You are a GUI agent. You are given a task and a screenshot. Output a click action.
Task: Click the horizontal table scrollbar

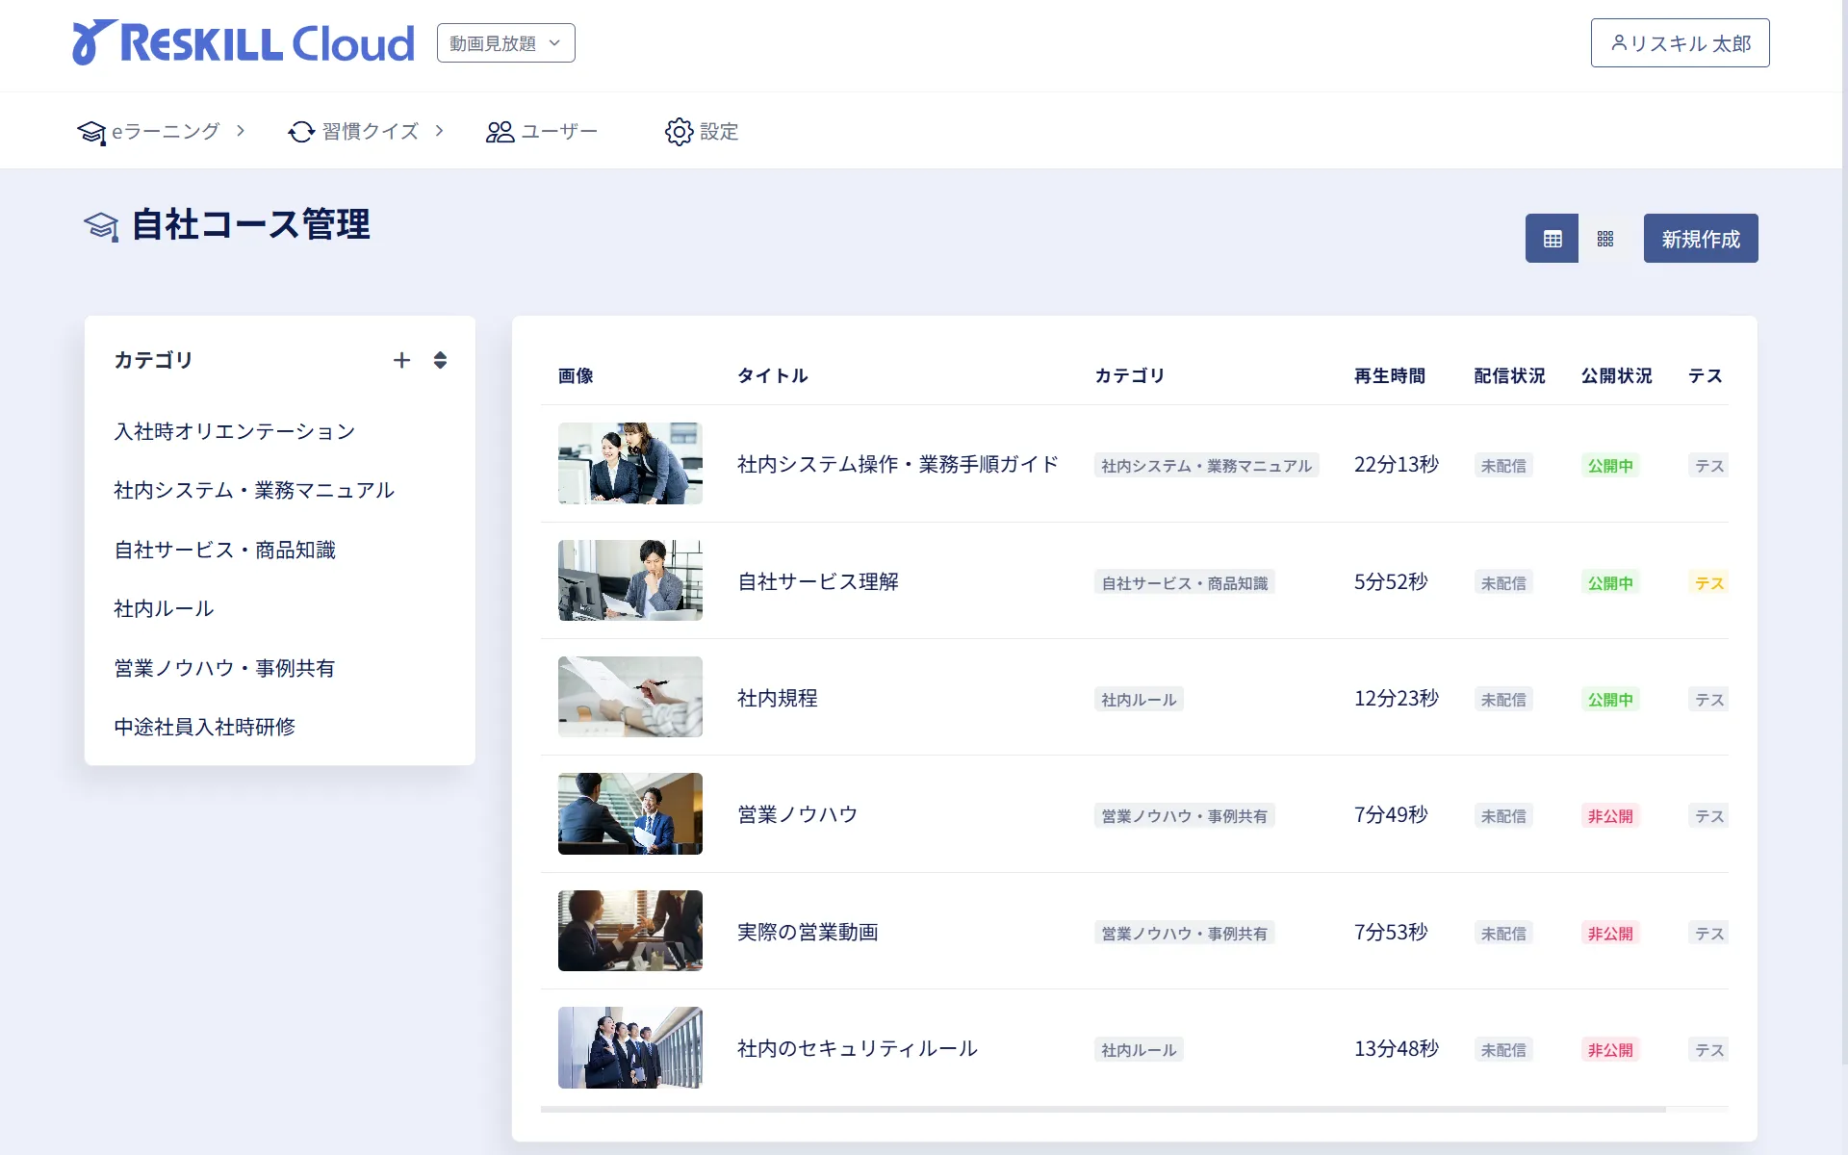[1103, 1110]
